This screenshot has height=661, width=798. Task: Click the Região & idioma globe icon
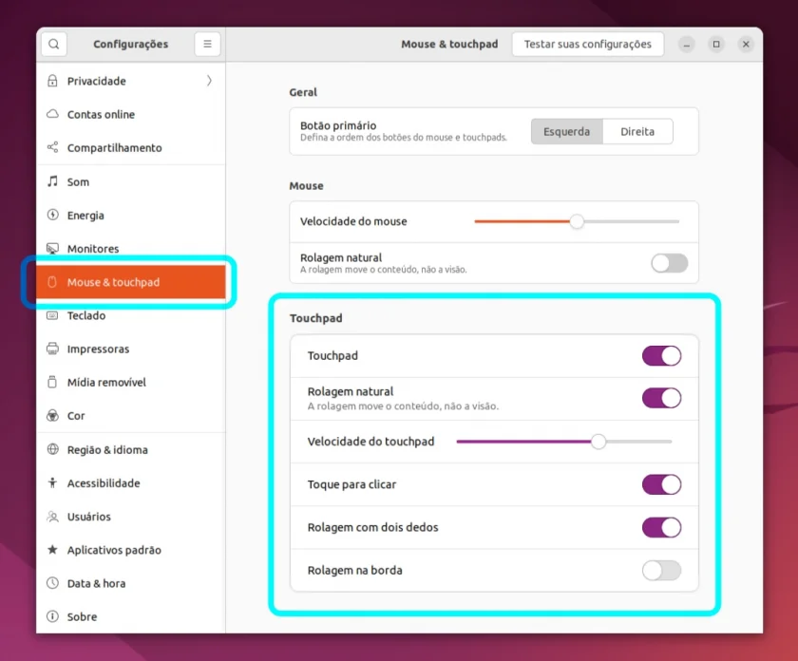click(x=52, y=449)
